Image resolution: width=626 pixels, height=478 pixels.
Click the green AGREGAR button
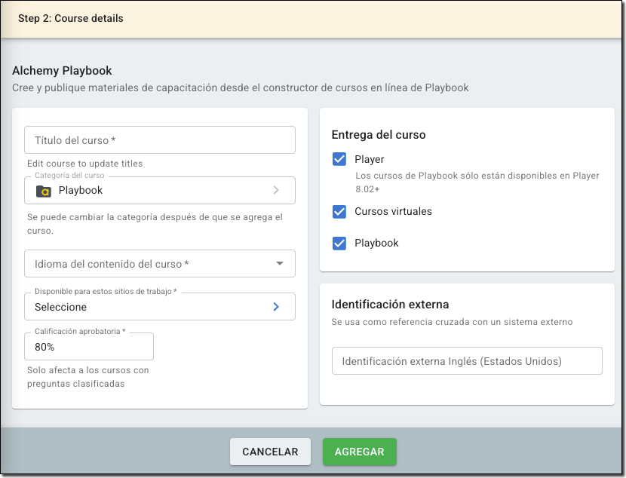coord(360,452)
